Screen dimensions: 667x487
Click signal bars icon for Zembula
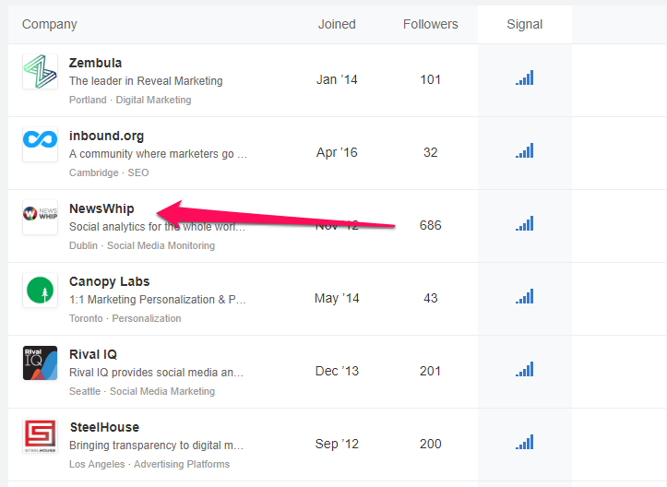tap(525, 77)
